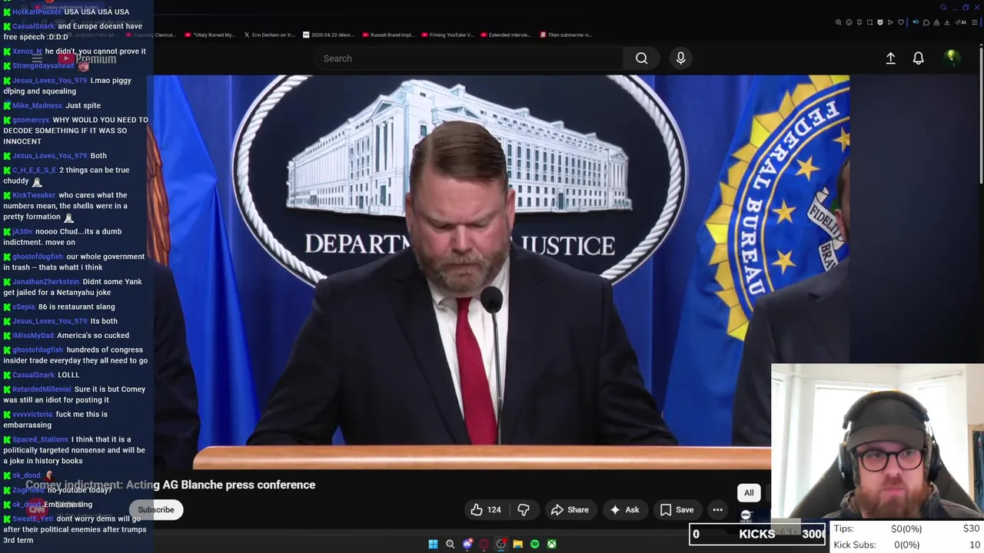Switch to the Titan submarine vi... tab
The height and width of the screenshot is (553, 984).
[x=567, y=35]
